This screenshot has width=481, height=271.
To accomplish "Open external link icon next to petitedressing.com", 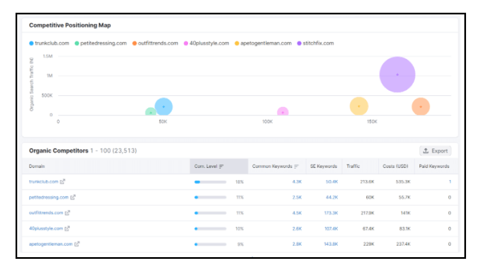I will coord(73,197).
